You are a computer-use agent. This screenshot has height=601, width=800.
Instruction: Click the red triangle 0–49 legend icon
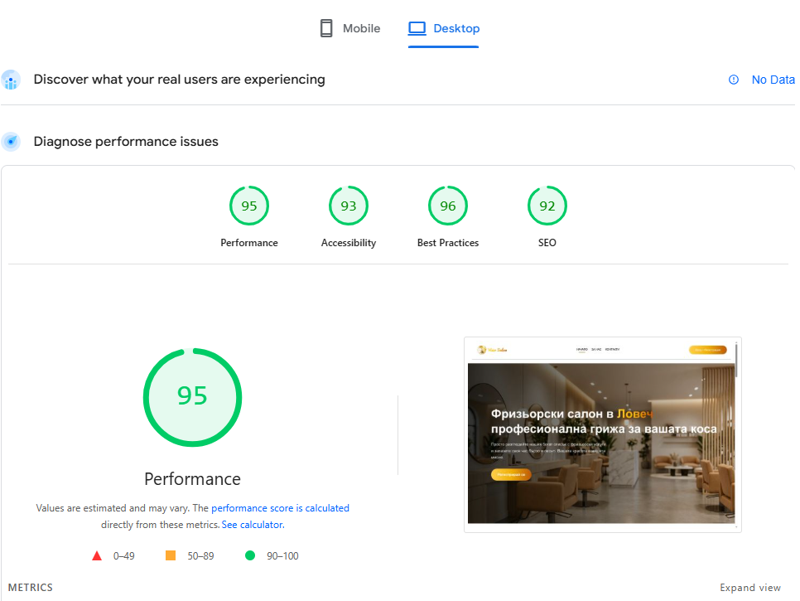coord(96,555)
